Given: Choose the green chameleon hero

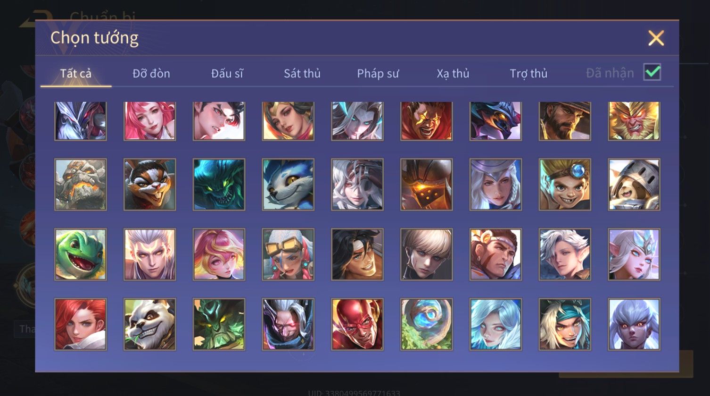Looking at the screenshot, I should (x=81, y=254).
